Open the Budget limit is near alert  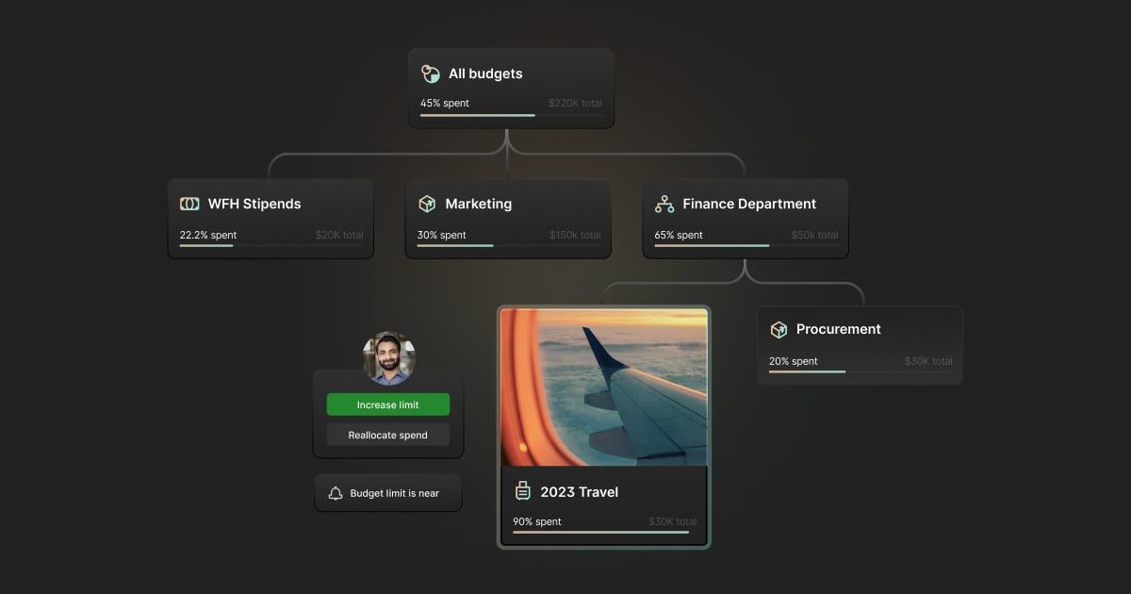(x=394, y=493)
